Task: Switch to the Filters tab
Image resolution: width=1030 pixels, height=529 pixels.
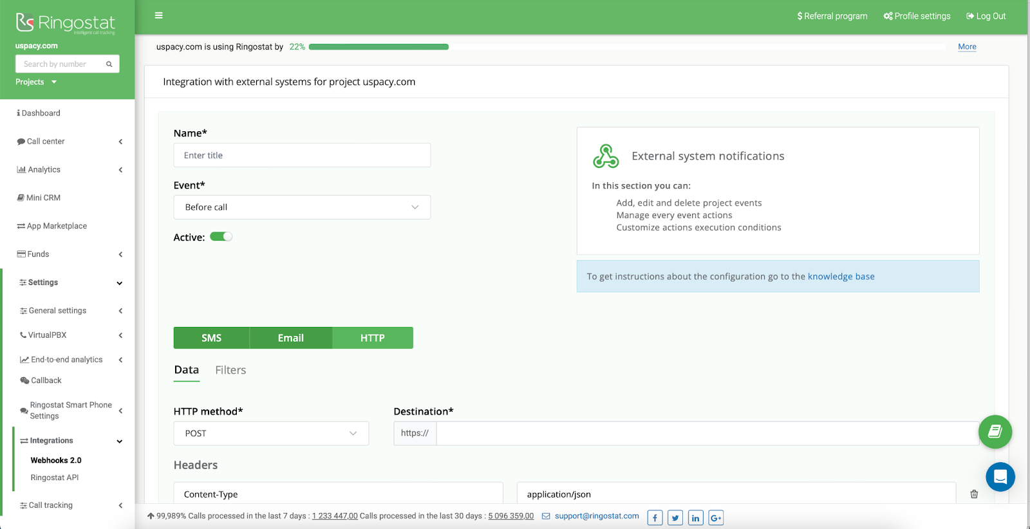Action: [230, 370]
